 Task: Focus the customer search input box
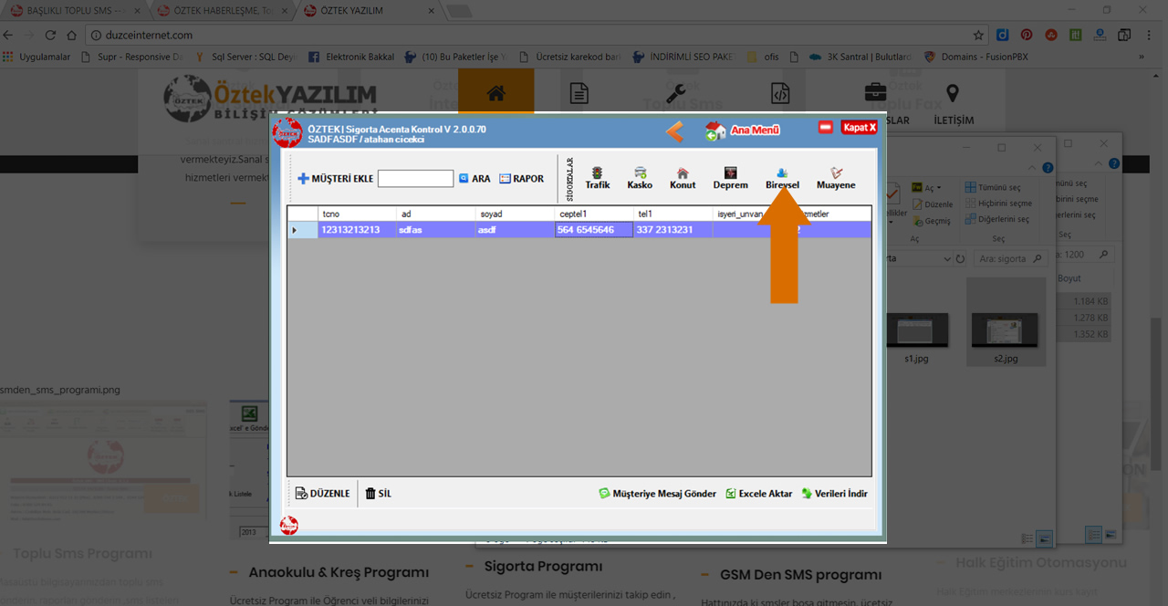(415, 179)
